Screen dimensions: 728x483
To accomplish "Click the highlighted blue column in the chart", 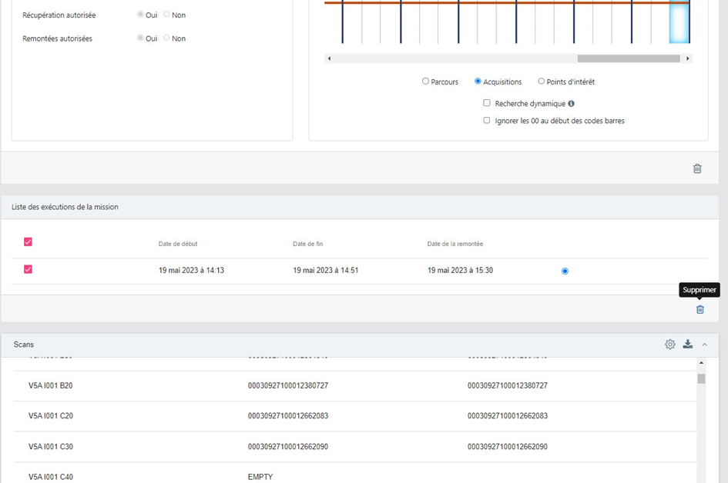I will click(679, 22).
